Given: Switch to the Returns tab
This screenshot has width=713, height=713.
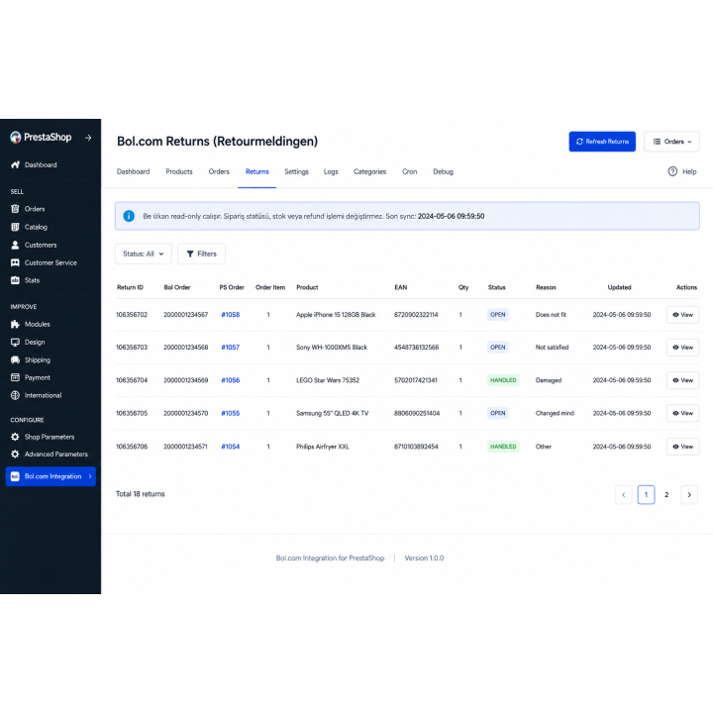Looking at the screenshot, I should tap(256, 171).
